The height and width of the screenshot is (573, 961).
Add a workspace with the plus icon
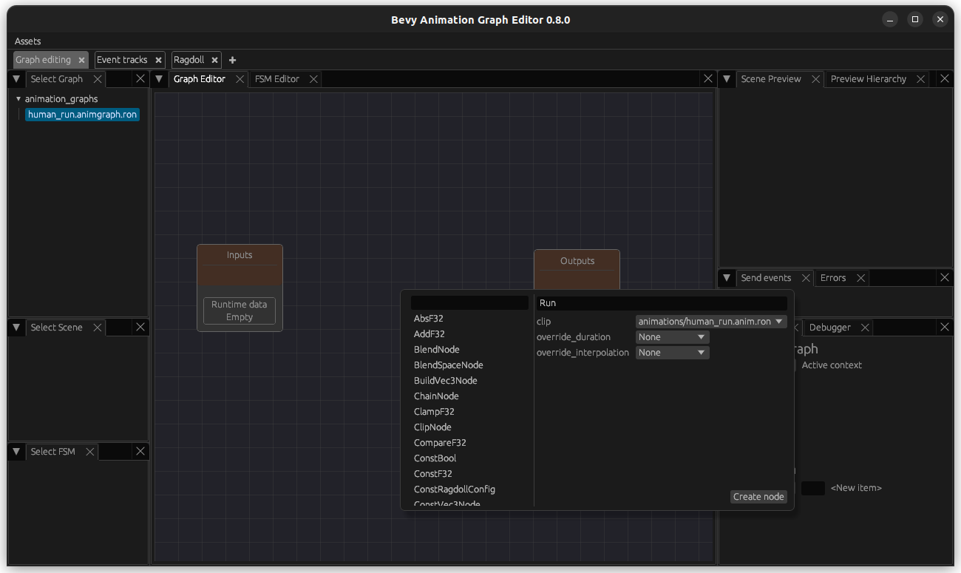point(232,60)
